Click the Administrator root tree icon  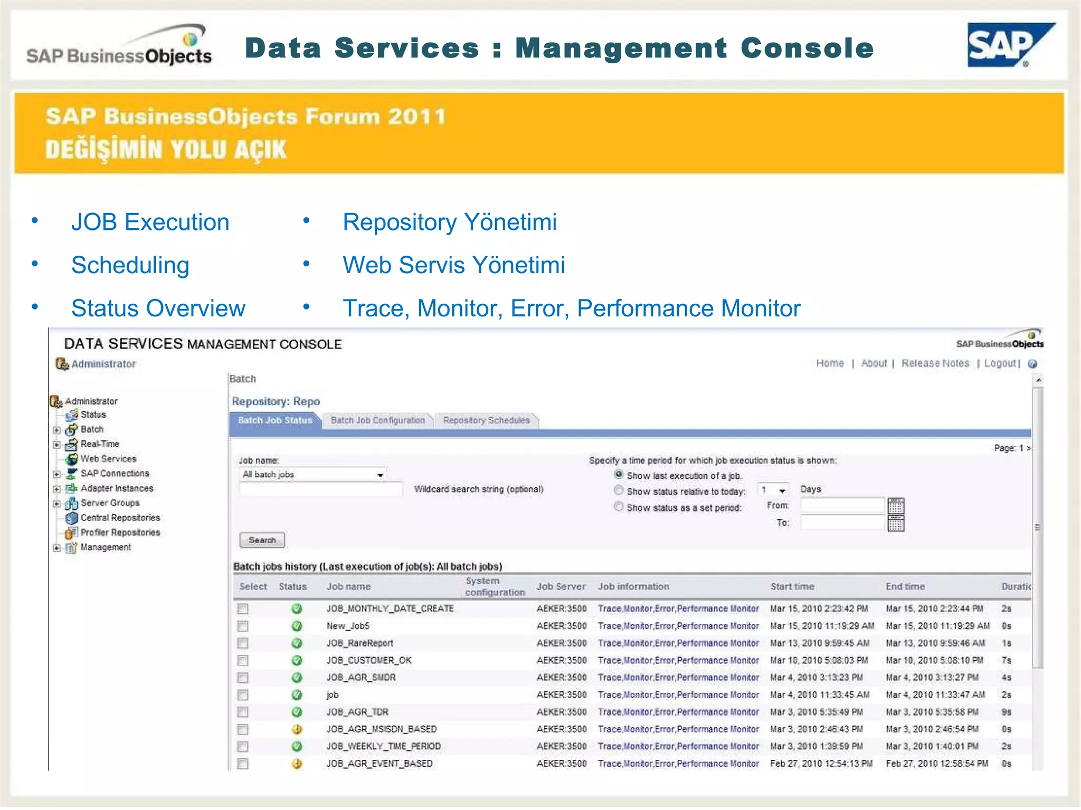(x=56, y=402)
